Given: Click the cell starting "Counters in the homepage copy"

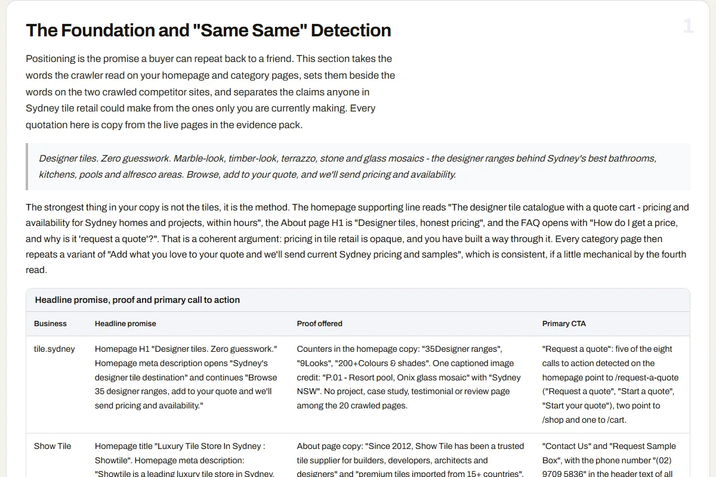Looking at the screenshot, I should click(x=411, y=377).
